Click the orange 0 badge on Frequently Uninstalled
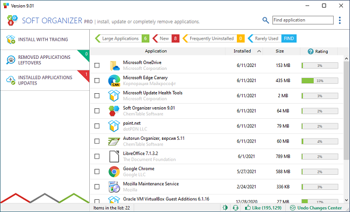Image resolution: width=350 pixels, height=212 pixels. pyautogui.click(x=240, y=38)
